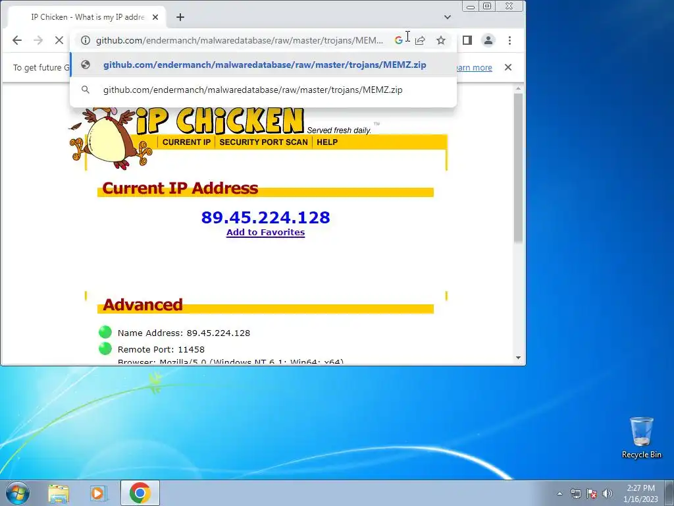Click the page scrollbar up arrow
The width and height of the screenshot is (674, 506).
(x=519, y=88)
